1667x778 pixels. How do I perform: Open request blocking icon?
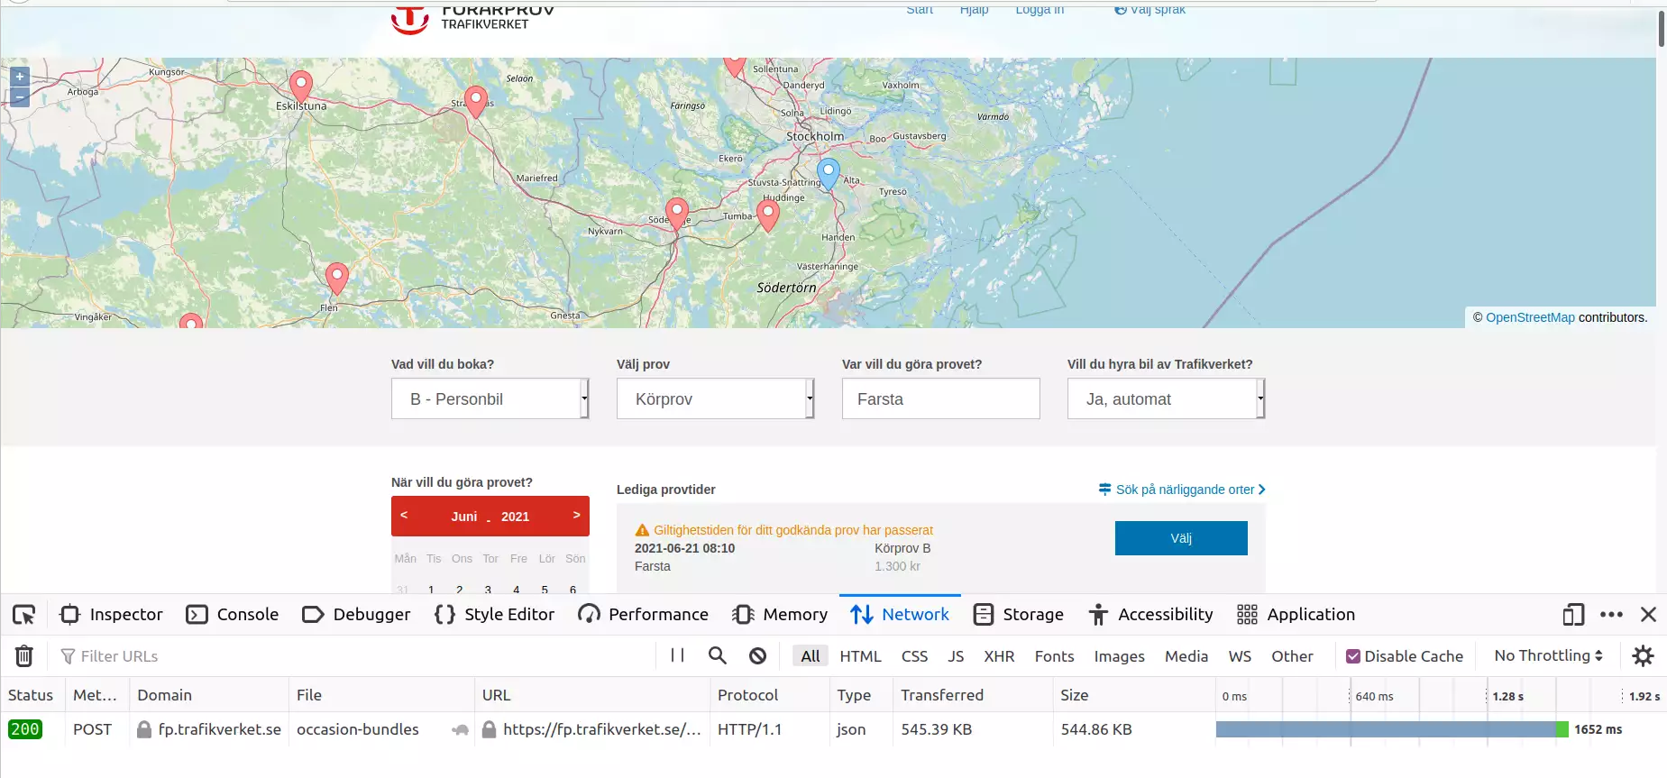758,656
